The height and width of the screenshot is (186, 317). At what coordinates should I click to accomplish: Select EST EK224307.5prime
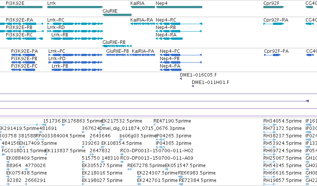coord(139,177)
